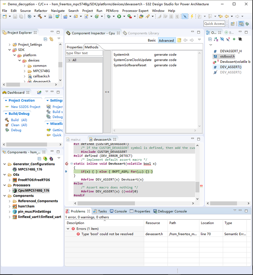Collapse the Errors (1 item) group

coord(68,229)
